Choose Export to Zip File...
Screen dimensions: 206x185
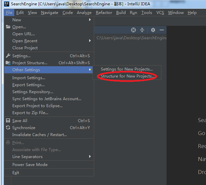tap(49, 112)
